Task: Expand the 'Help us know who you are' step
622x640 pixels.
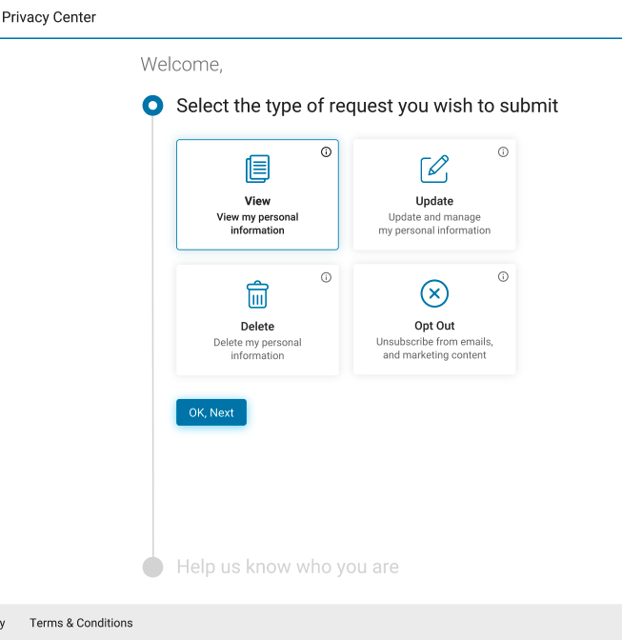Action: (x=288, y=567)
